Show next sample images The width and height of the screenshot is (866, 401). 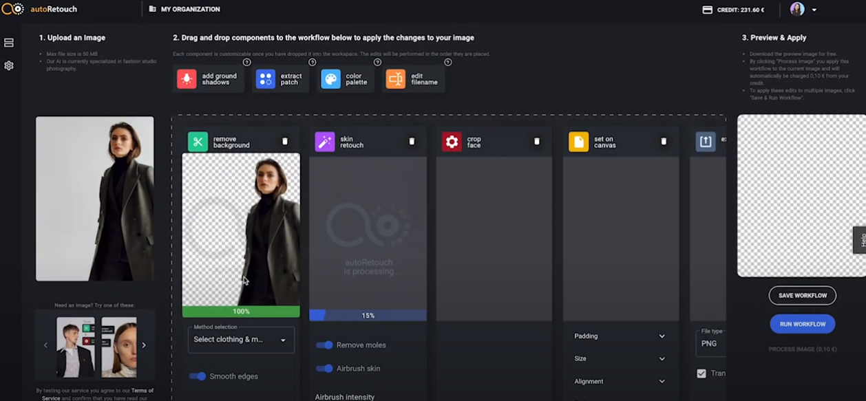tap(144, 345)
